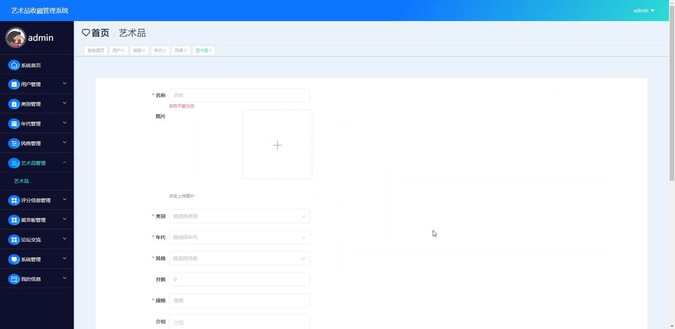Close the 类别 tab
The height and width of the screenshot is (329, 675).
pos(144,51)
